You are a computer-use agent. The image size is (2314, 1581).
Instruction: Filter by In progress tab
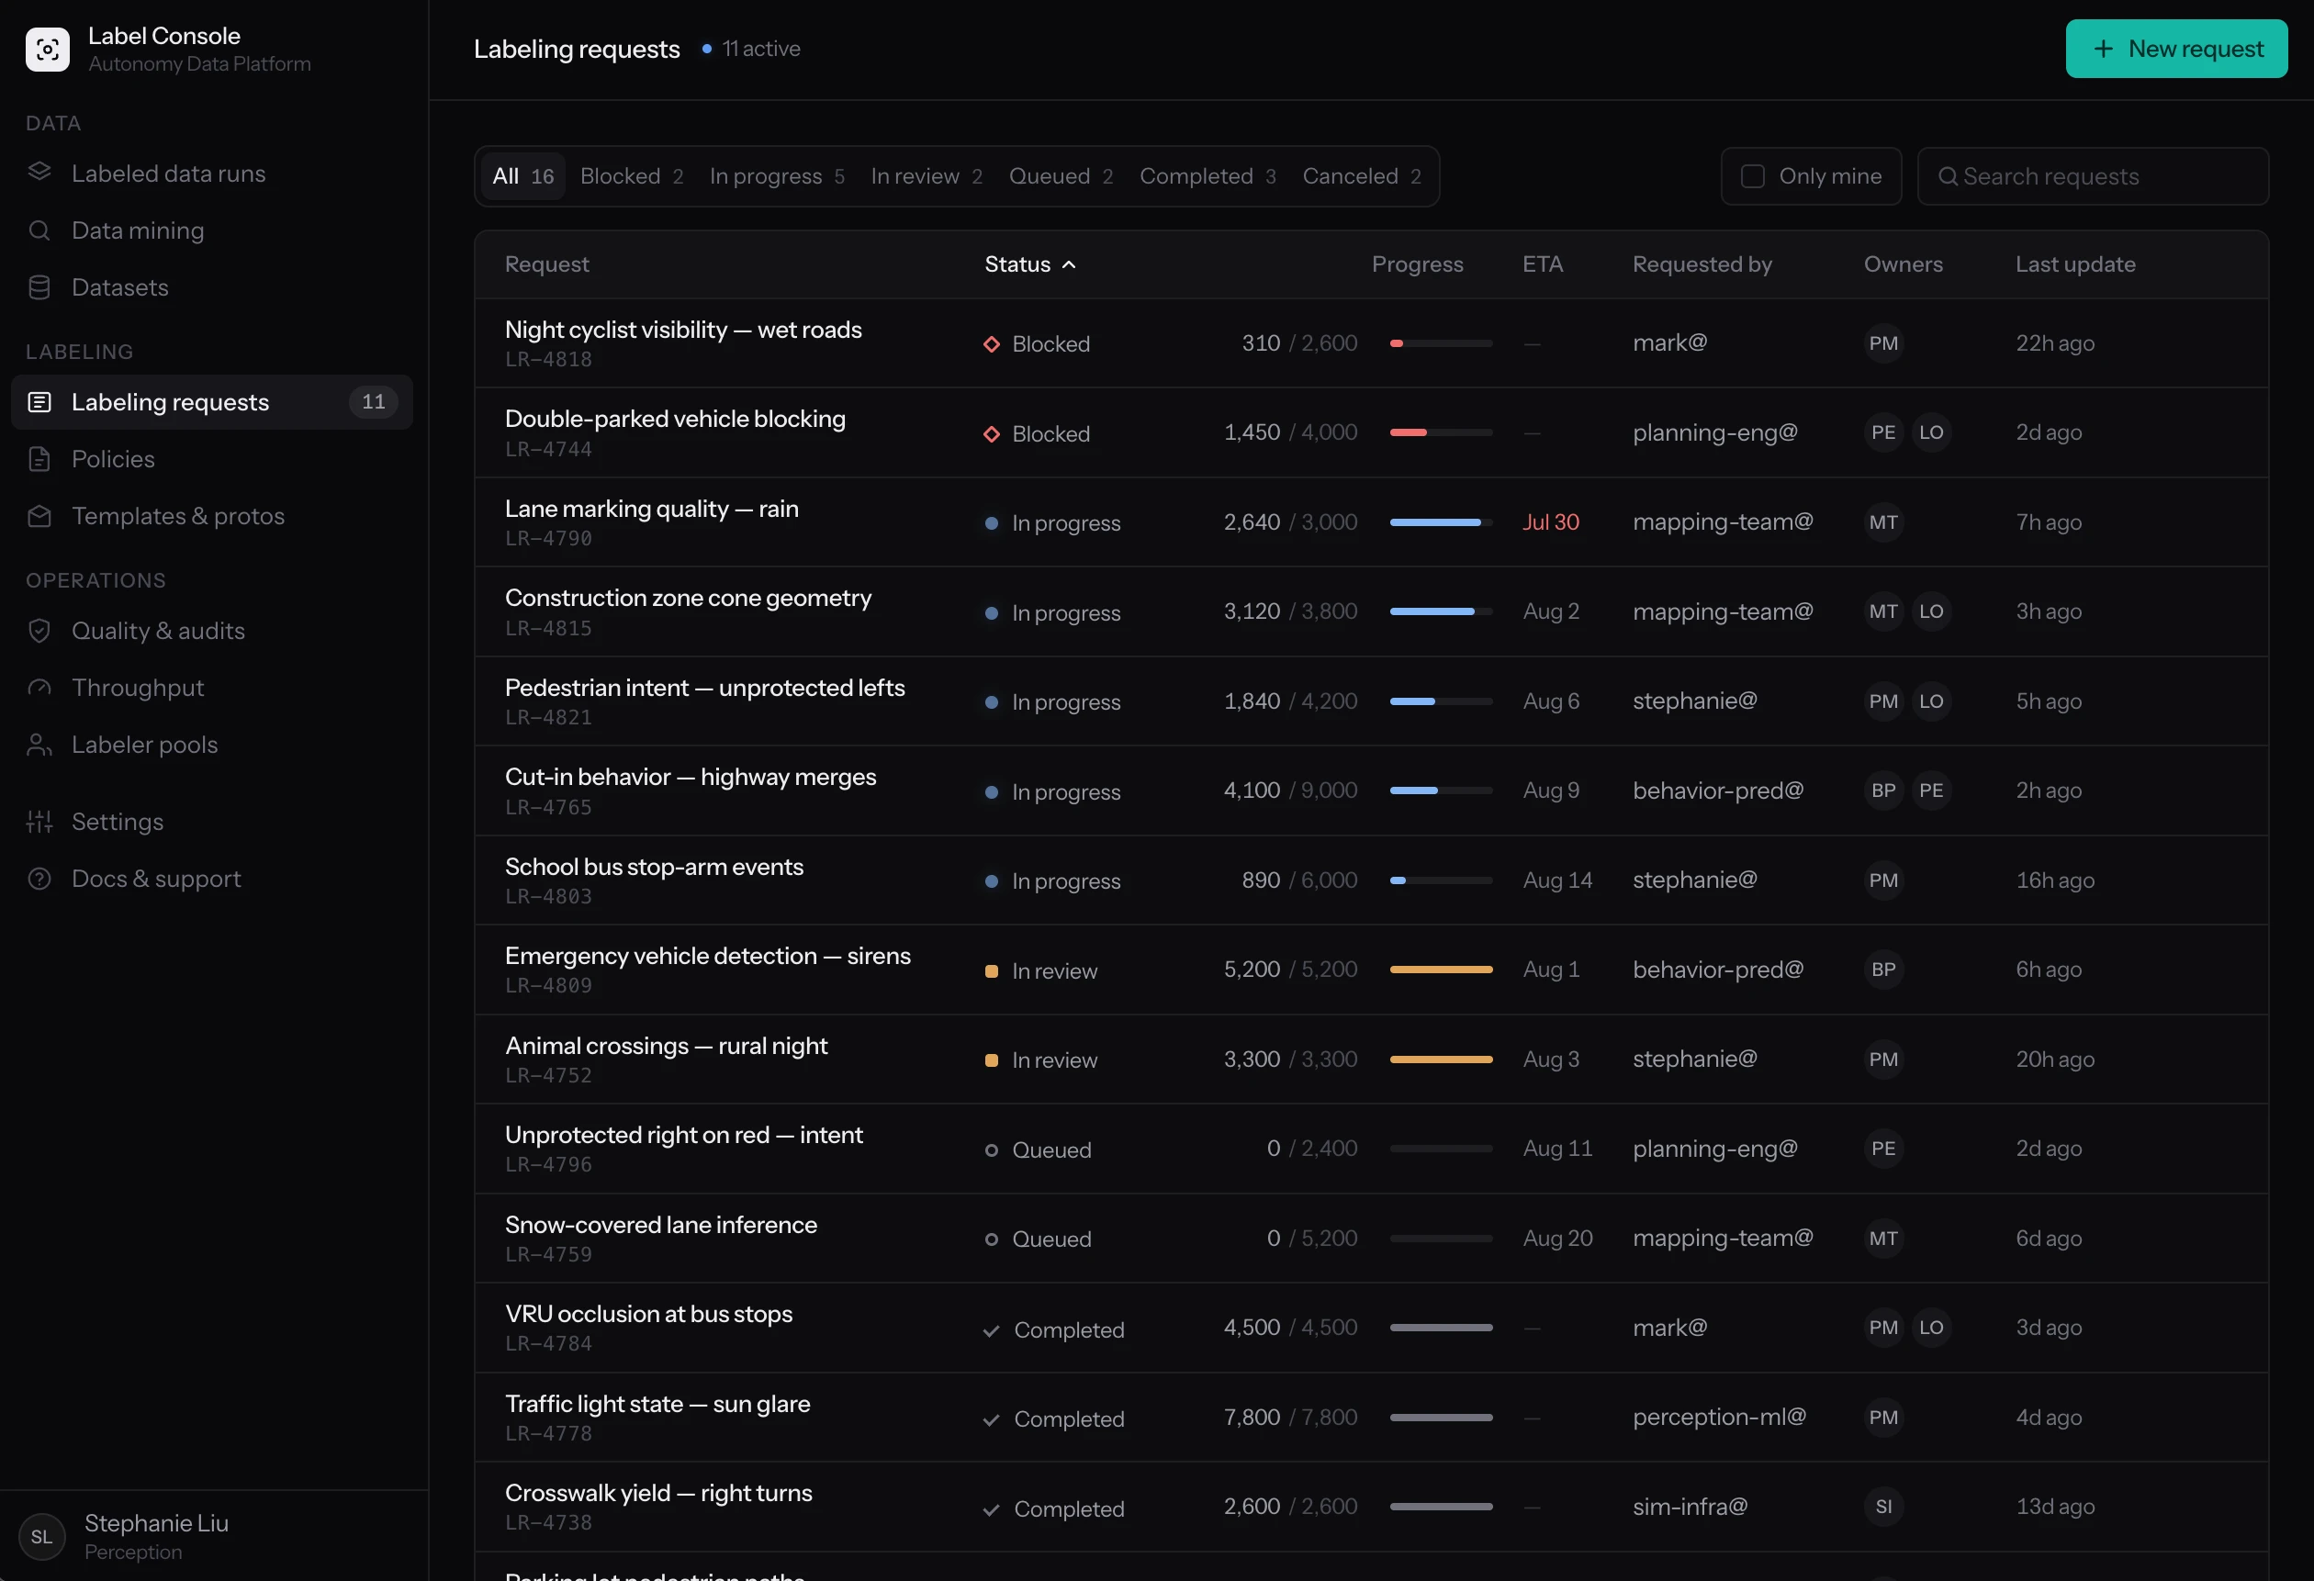click(x=777, y=176)
